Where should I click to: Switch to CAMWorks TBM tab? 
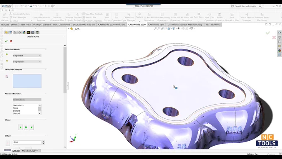pos(156,24)
